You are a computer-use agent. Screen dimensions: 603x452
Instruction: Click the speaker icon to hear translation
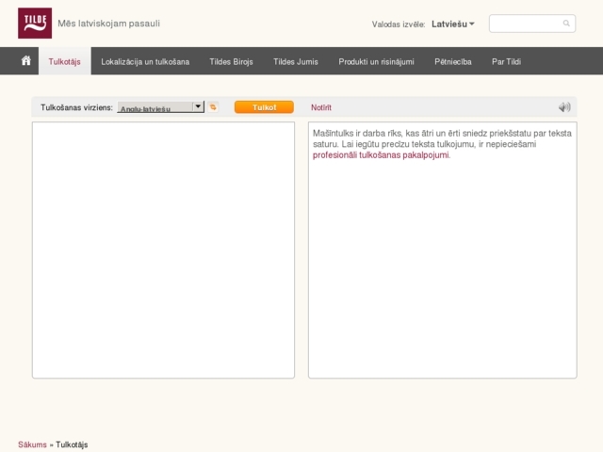[x=564, y=107]
